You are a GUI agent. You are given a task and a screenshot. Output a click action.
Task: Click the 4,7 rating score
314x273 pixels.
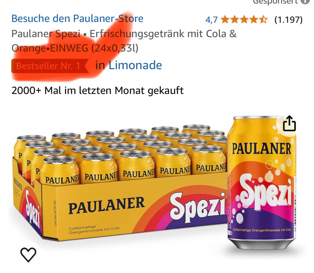212,20
